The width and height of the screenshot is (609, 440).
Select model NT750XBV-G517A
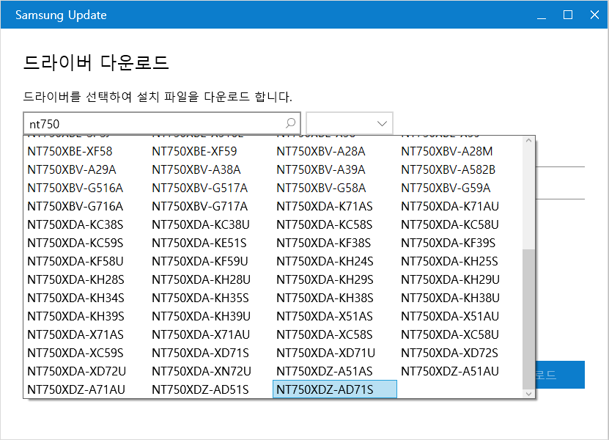pos(199,188)
